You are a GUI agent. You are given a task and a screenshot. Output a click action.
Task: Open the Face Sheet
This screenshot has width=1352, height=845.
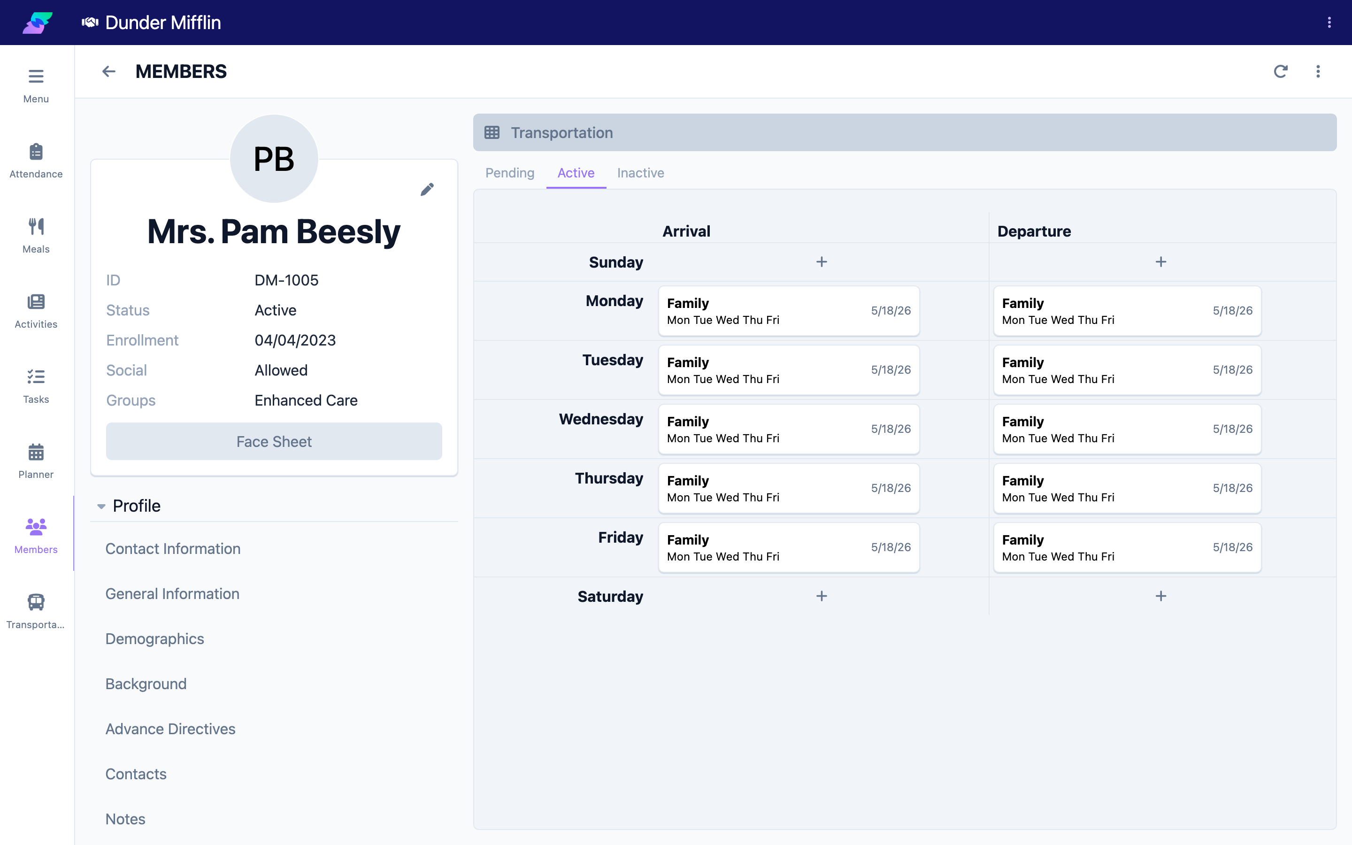274,441
